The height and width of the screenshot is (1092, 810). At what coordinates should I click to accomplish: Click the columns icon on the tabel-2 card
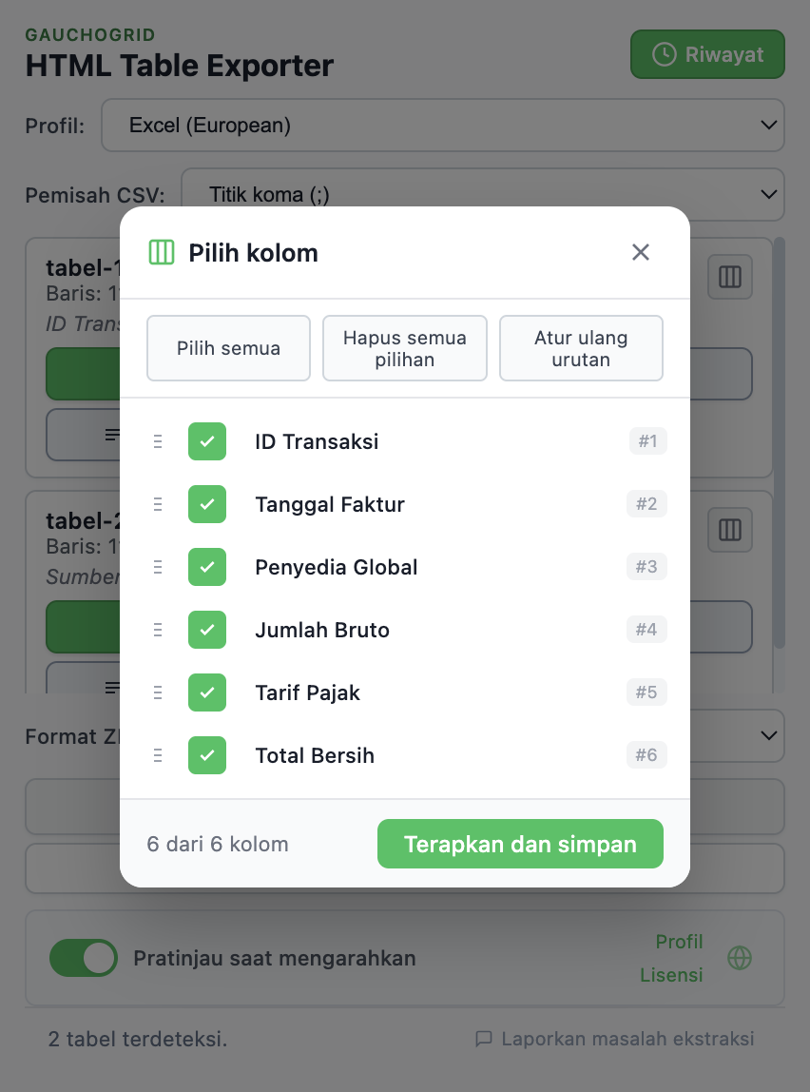click(x=730, y=530)
